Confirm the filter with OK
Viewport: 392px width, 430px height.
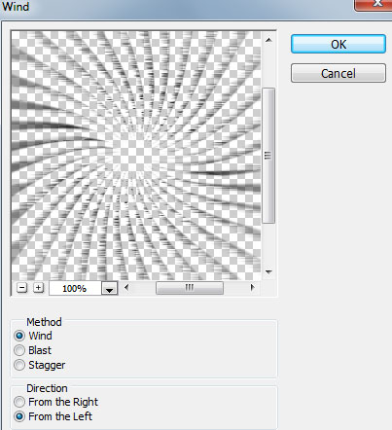tap(339, 44)
